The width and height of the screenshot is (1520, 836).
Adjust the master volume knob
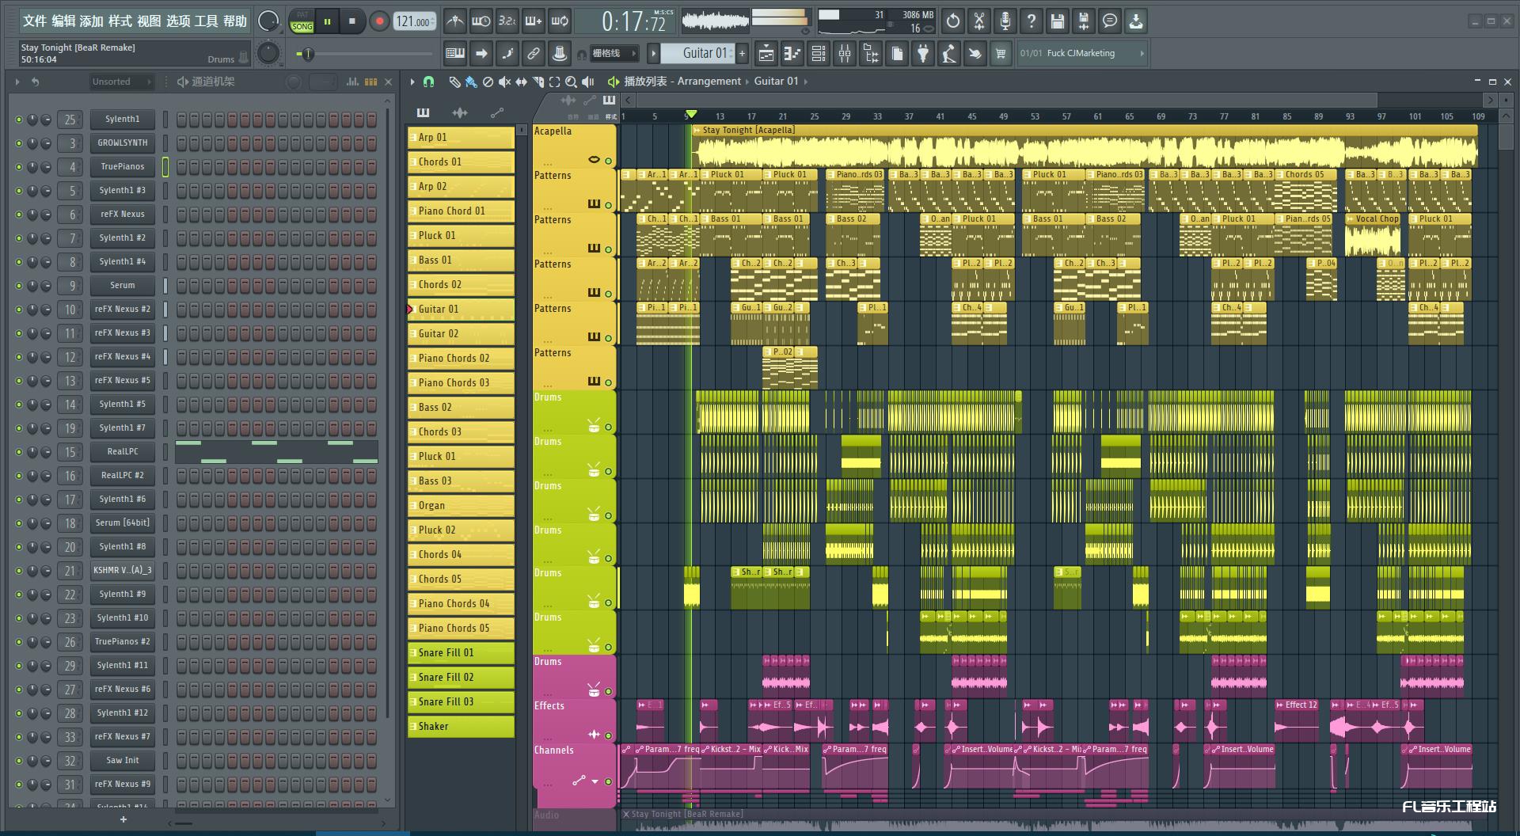pyautogui.click(x=268, y=21)
